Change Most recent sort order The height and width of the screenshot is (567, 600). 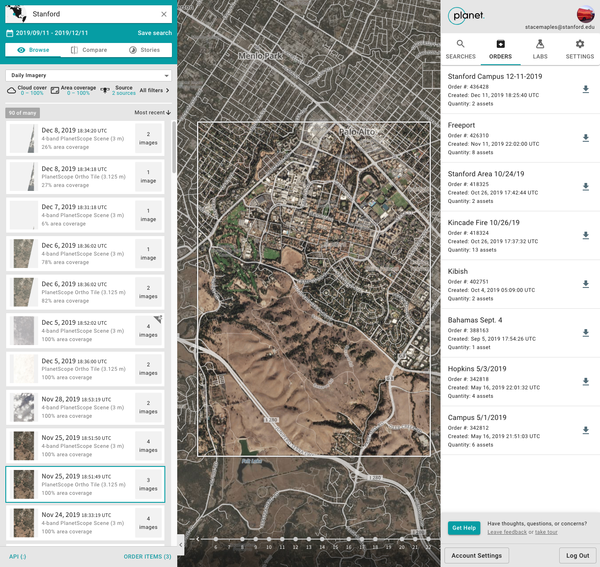(152, 113)
